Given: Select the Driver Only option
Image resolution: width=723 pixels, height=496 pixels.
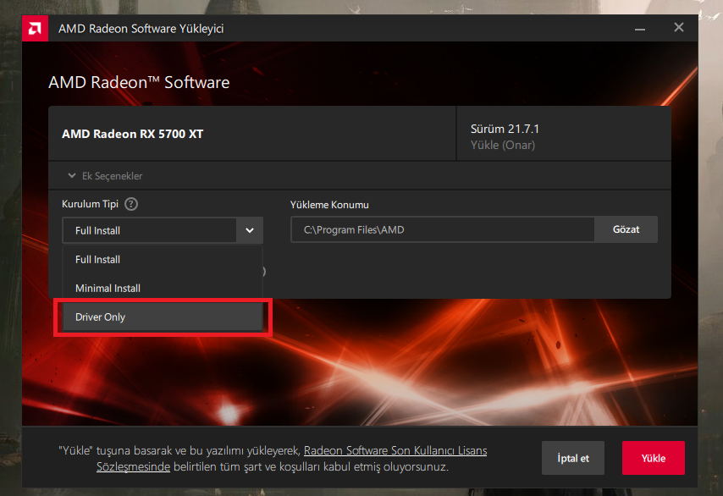Looking at the screenshot, I should point(163,317).
